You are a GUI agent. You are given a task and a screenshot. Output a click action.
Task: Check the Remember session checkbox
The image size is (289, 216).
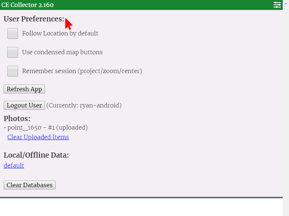coord(13,71)
